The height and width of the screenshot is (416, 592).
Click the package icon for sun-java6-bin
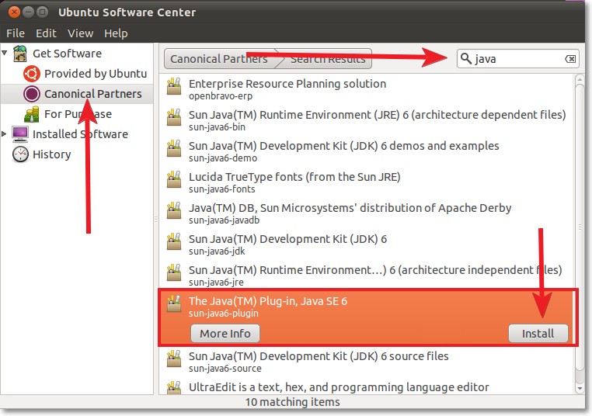coord(174,117)
